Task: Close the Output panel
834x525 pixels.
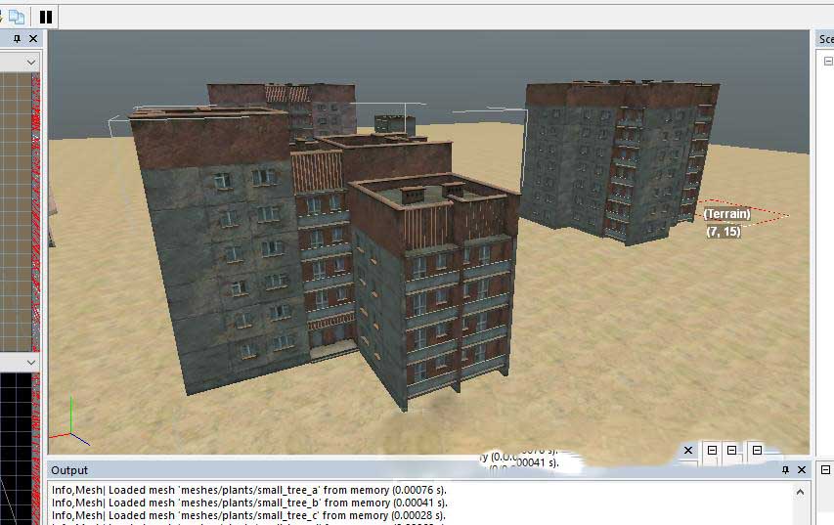Action: (801, 470)
